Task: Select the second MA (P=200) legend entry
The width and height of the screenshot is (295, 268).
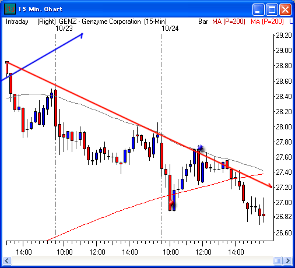Action: [x=267, y=22]
